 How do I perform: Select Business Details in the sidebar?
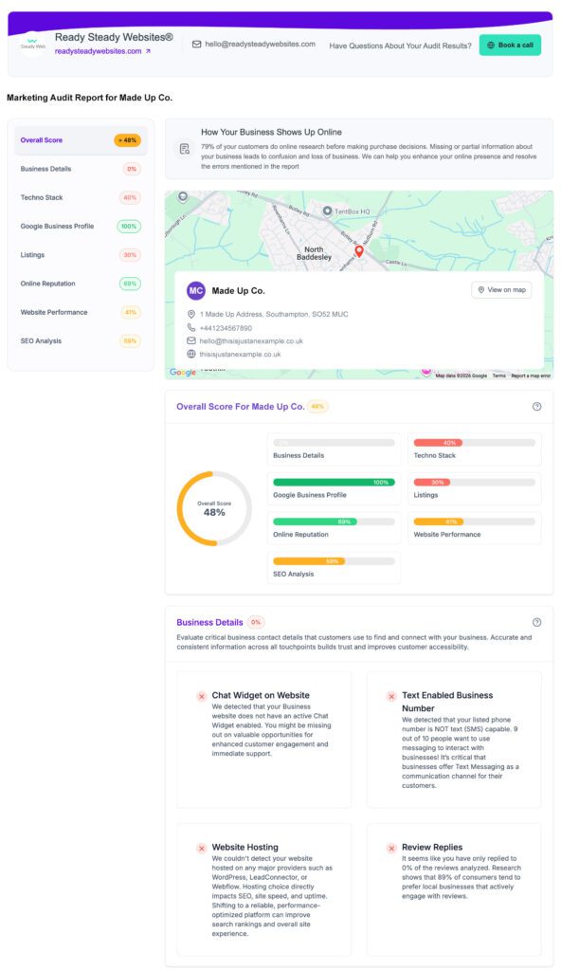[81, 169]
